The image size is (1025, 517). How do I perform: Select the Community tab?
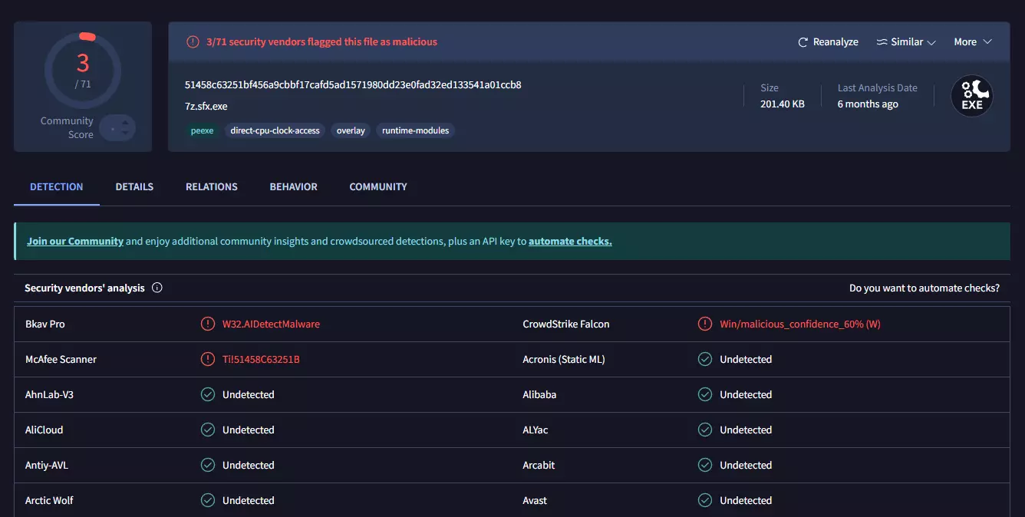coord(378,186)
